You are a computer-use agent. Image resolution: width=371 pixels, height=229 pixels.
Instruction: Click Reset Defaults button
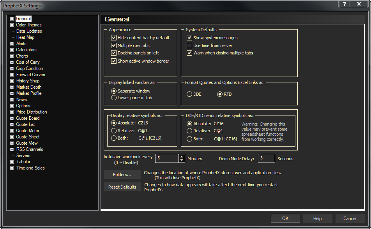point(122,187)
